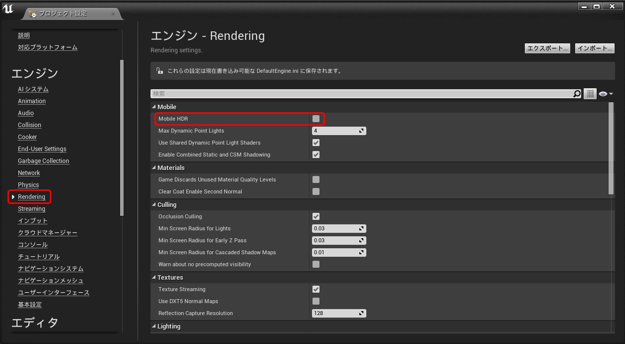Maximize the project settings window
Screen dimensions: 625x344
[x=596, y=6]
